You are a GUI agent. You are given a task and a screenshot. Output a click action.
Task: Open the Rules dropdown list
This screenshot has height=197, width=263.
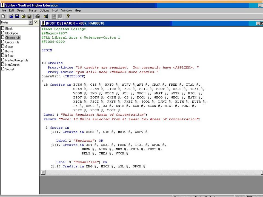coord(30,22)
